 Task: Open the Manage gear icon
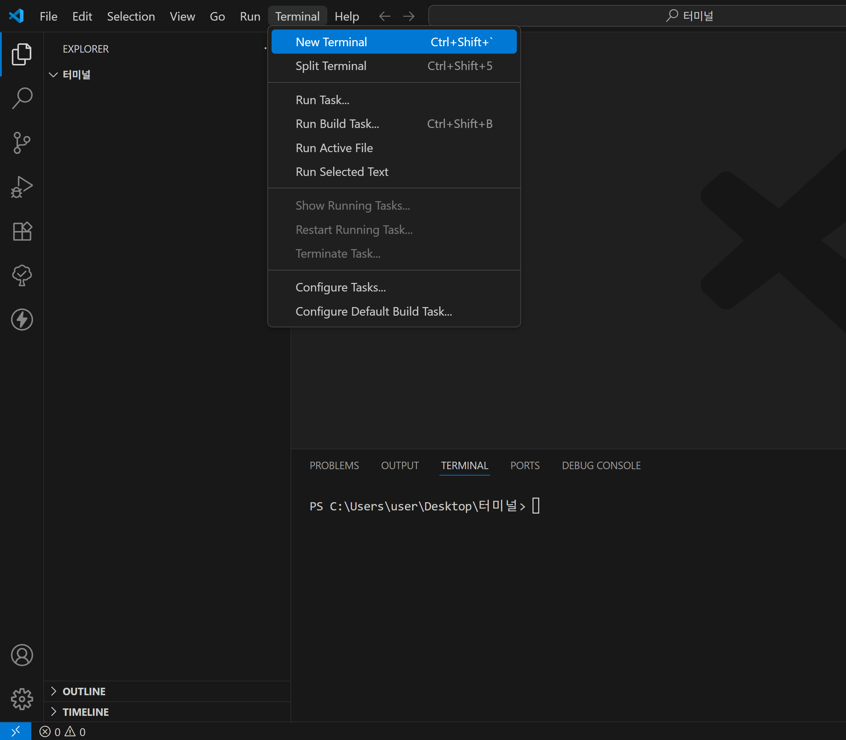pos(21,699)
